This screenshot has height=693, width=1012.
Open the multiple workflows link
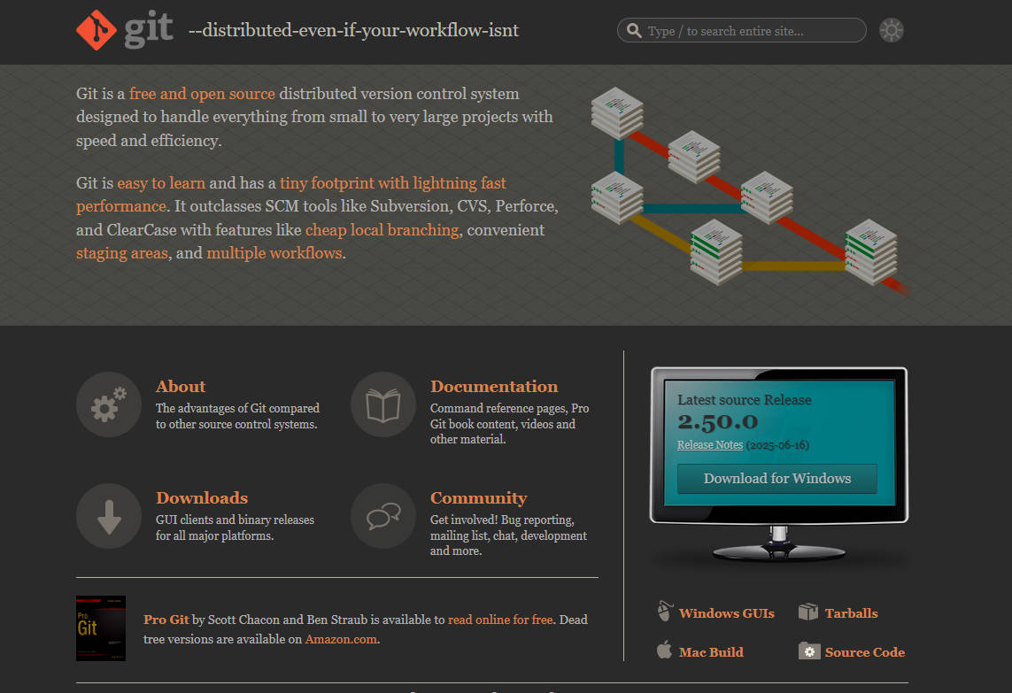274,253
